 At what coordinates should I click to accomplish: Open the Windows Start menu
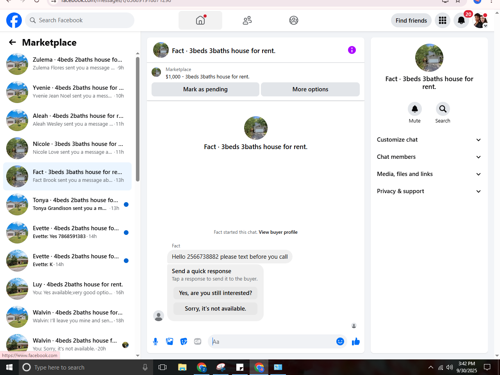tap(9, 367)
